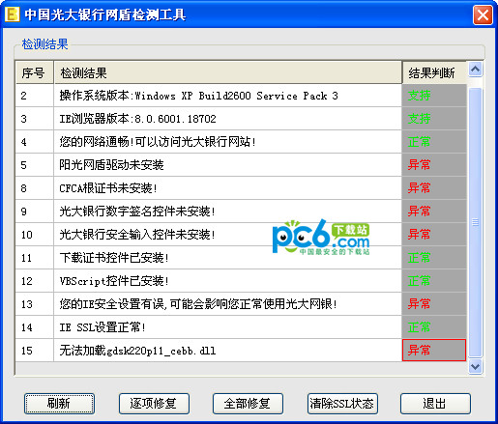Click the 清除SSL状态 button

pos(342,404)
